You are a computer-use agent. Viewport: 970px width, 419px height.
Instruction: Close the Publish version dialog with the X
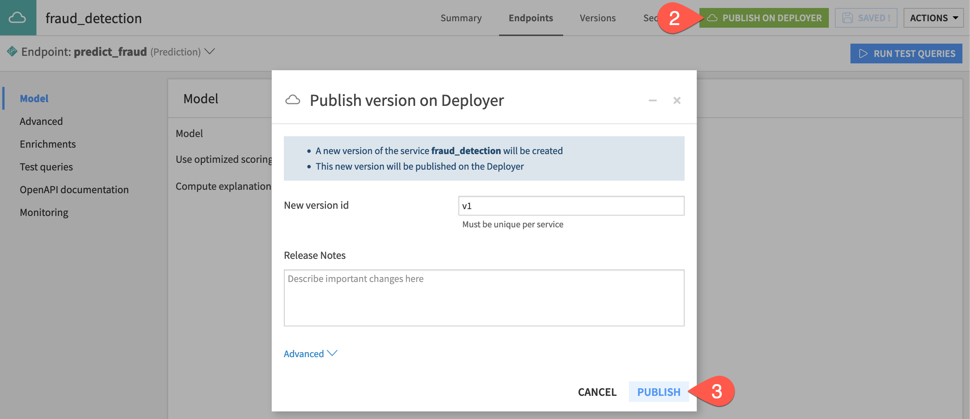point(677,100)
